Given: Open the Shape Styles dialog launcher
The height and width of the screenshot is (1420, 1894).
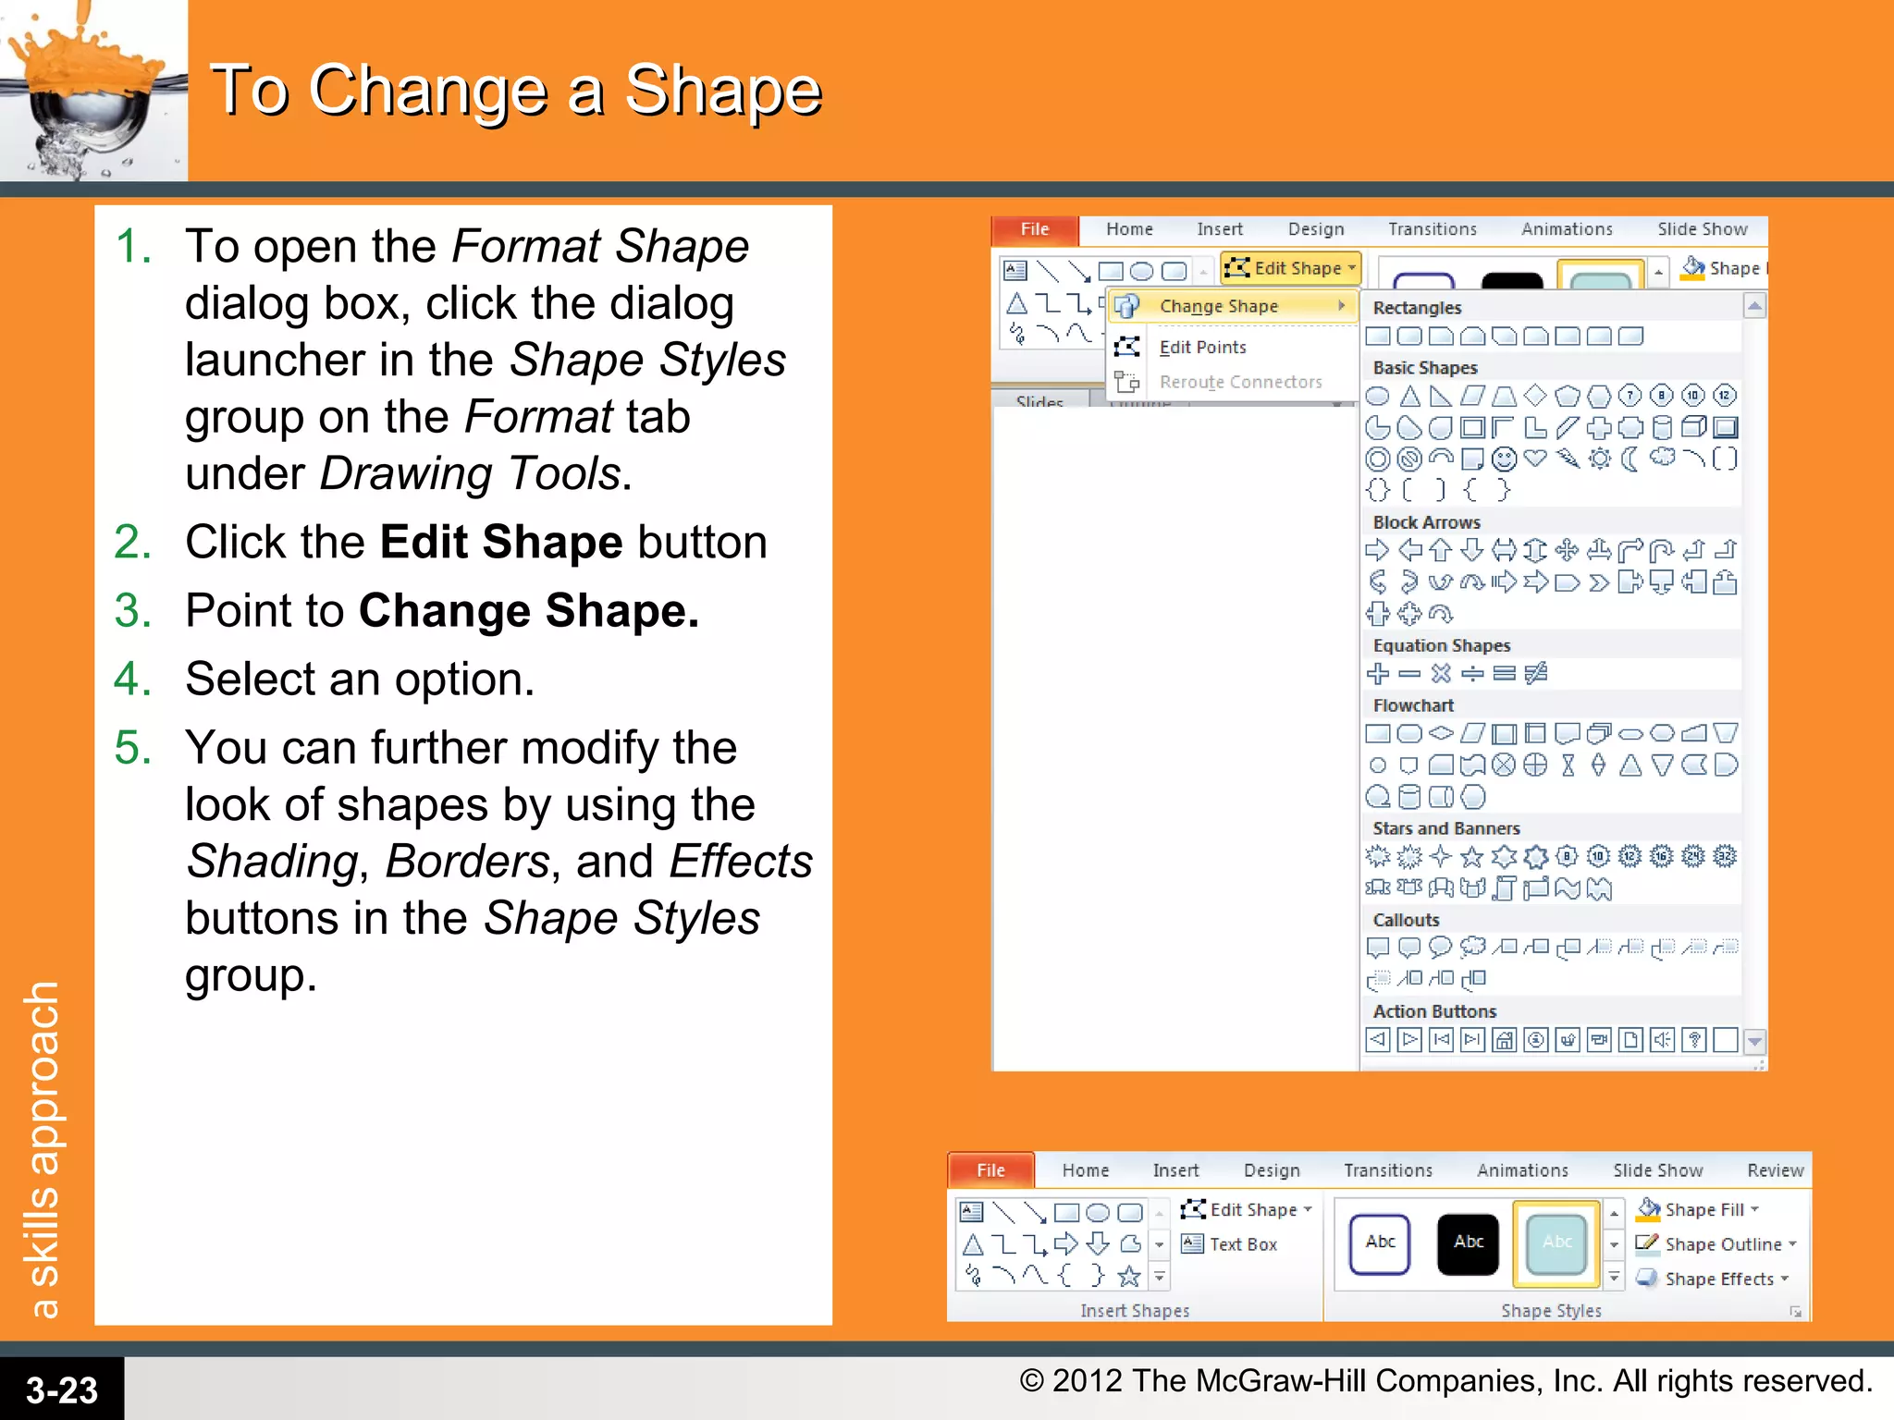Looking at the screenshot, I should point(1795,1312).
